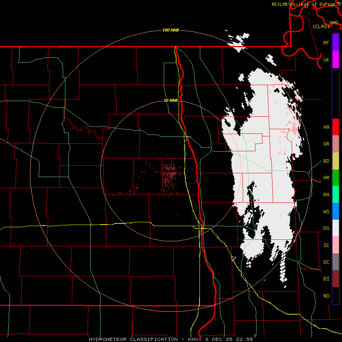
Task: Click the brown BI legend swatch
Action: pos(336,279)
